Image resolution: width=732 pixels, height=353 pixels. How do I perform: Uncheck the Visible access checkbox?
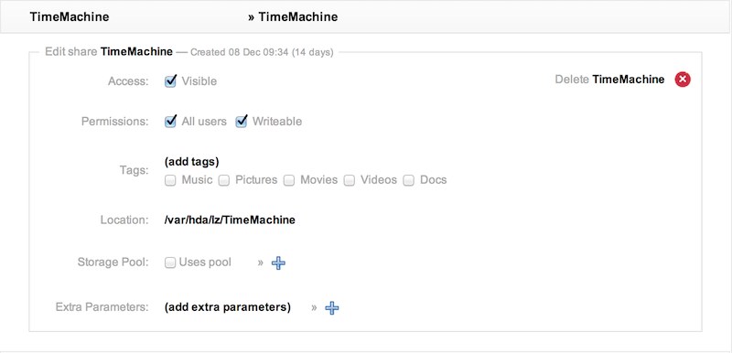[170, 81]
